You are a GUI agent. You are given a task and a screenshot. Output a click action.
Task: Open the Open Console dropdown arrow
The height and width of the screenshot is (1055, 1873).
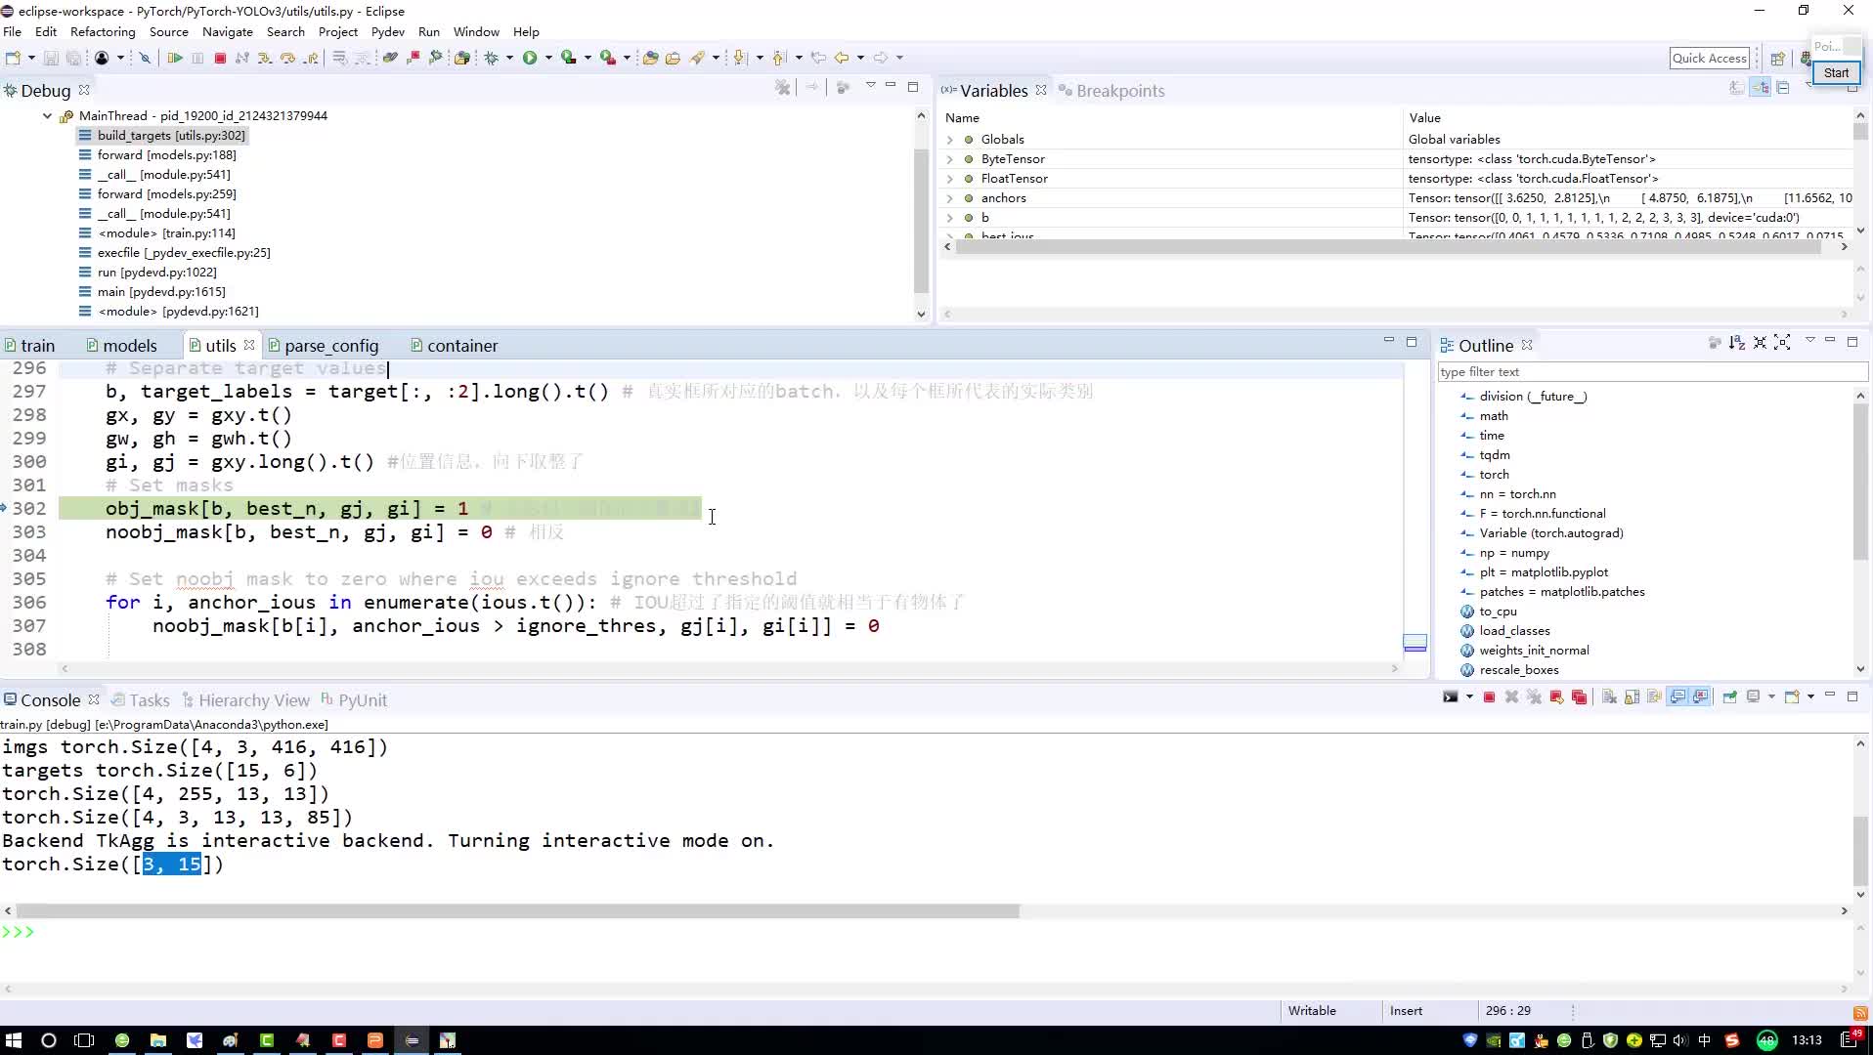click(x=1810, y=697)
